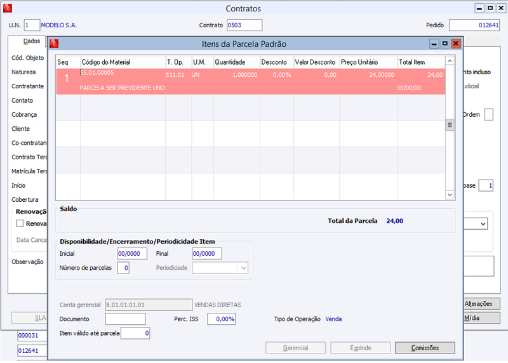This screenshot has width=508, height=363.
Task: Click the SLA button in Contratos window
Action: tap(29, 318)
